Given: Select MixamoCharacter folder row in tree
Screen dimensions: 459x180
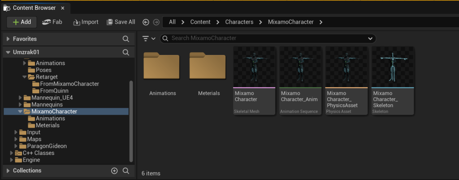Looking at the screenshot, I should 66,112.
